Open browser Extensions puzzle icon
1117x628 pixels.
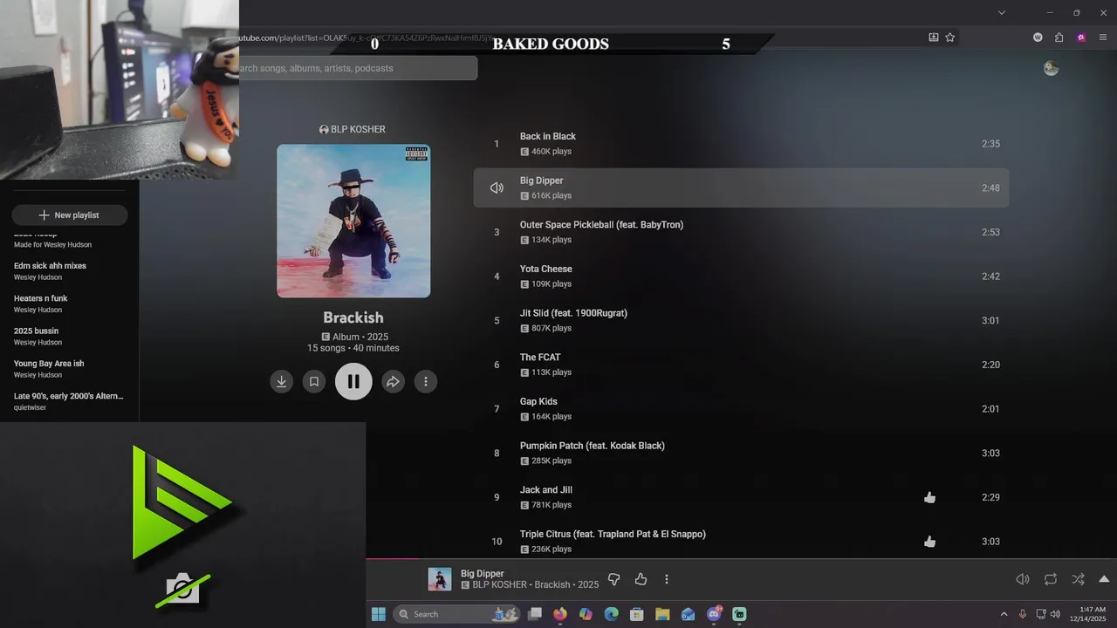1059,38
